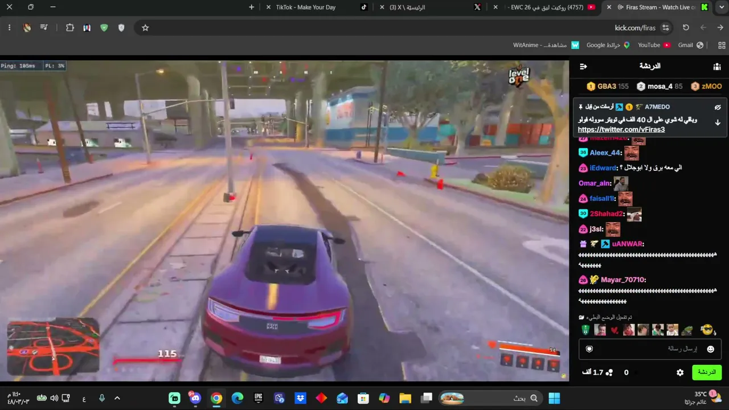The height and width of the screenshot is (410, 729).
Task: Close the TikTok tab
Action: 269,7
